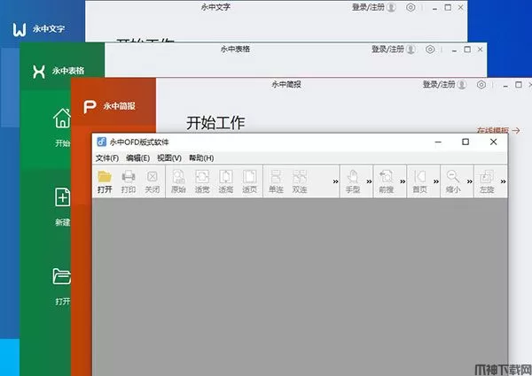Click the 永中OFD版式软件 title bar app icon
Viewport: 532px width, 376px height.
[x=101, y=142]
